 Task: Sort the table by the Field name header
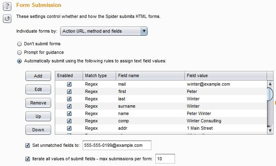tap(149, 75)
